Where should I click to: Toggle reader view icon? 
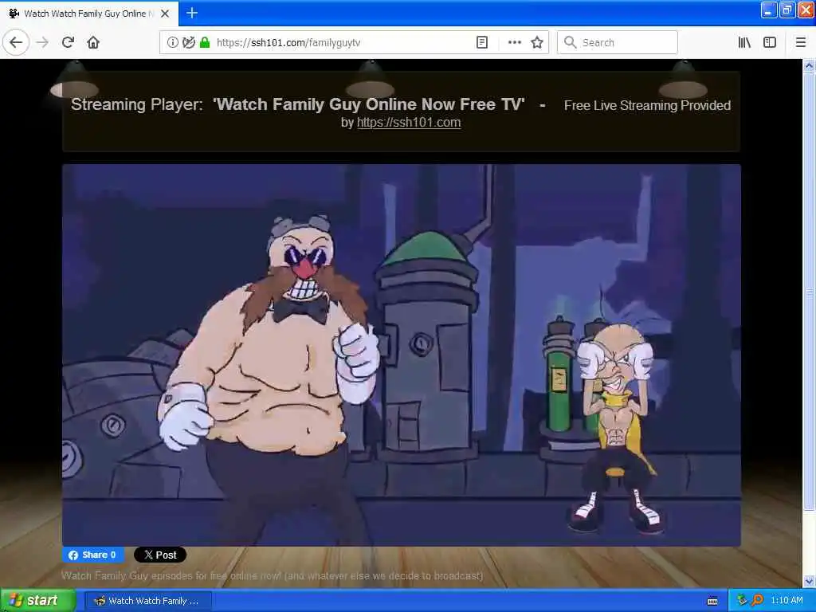482,42
